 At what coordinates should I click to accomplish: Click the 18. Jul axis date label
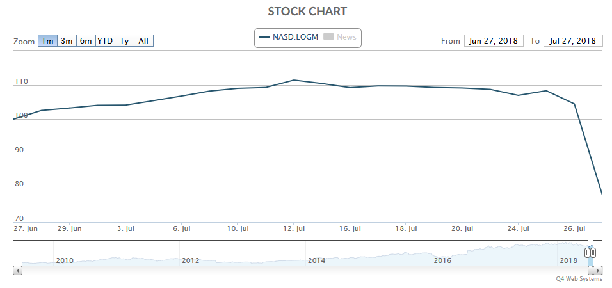[x=405, y=228]
